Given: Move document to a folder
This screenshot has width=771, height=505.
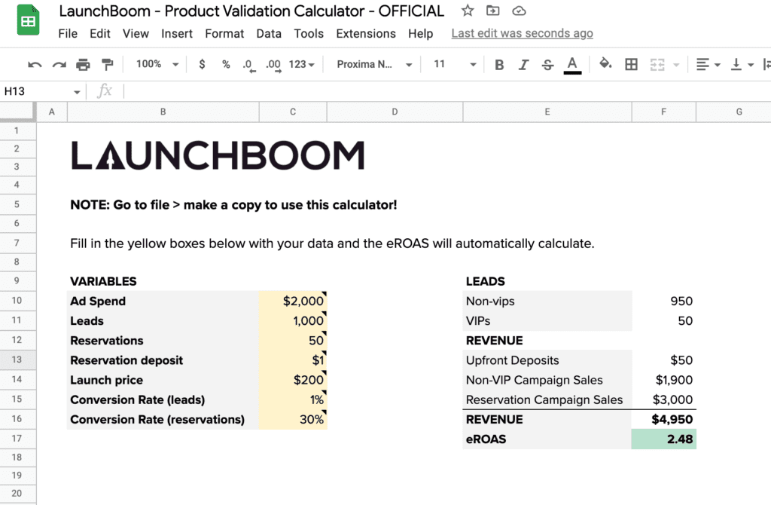Looking at the screenshot, I should (492, 11).
